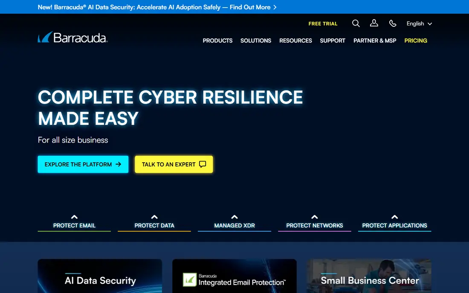Expand chevron above Protect Data
Viewport: 469px width, 293px height.
[154, 217]
